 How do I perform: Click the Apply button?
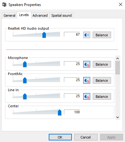111,137
